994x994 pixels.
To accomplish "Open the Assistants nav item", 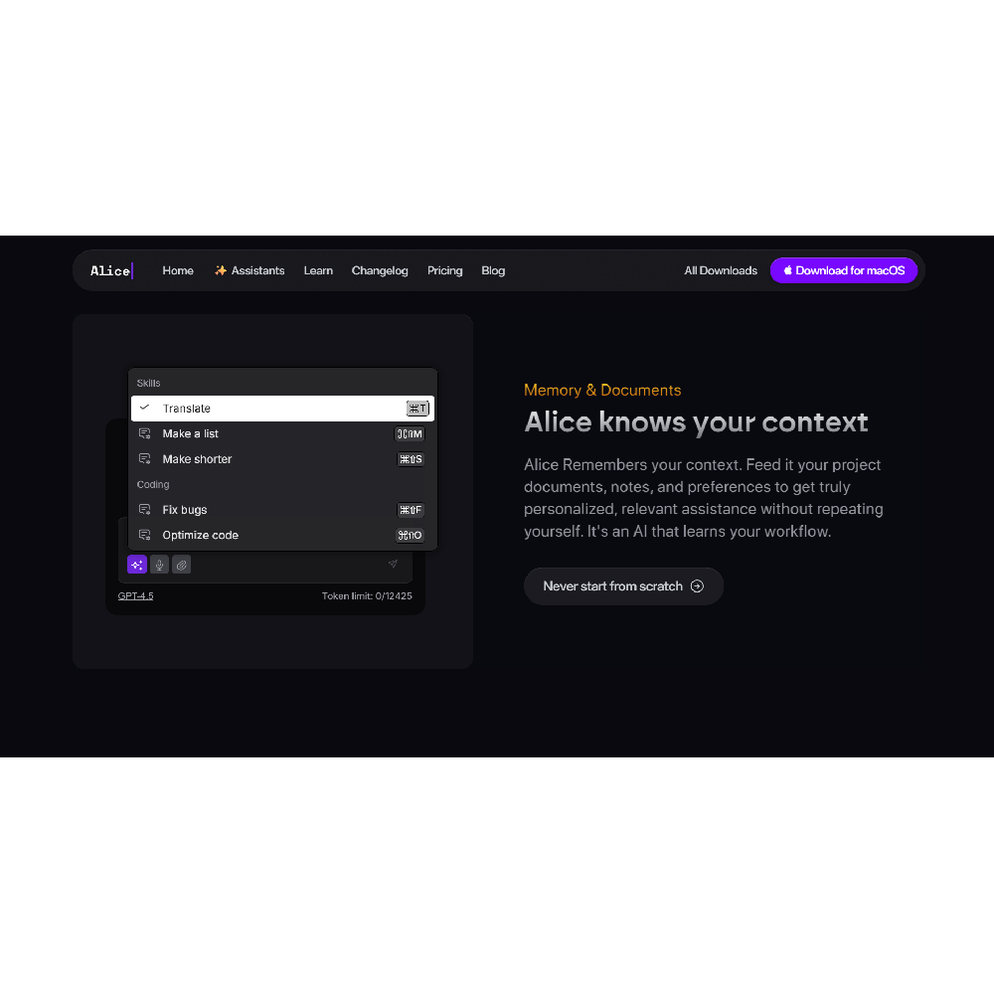I will tap(249, 270).
